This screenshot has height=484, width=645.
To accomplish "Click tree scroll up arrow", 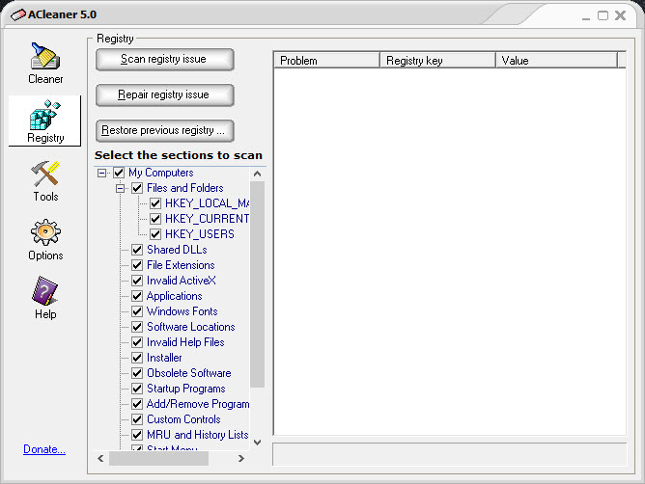I will tap(258, 174).
